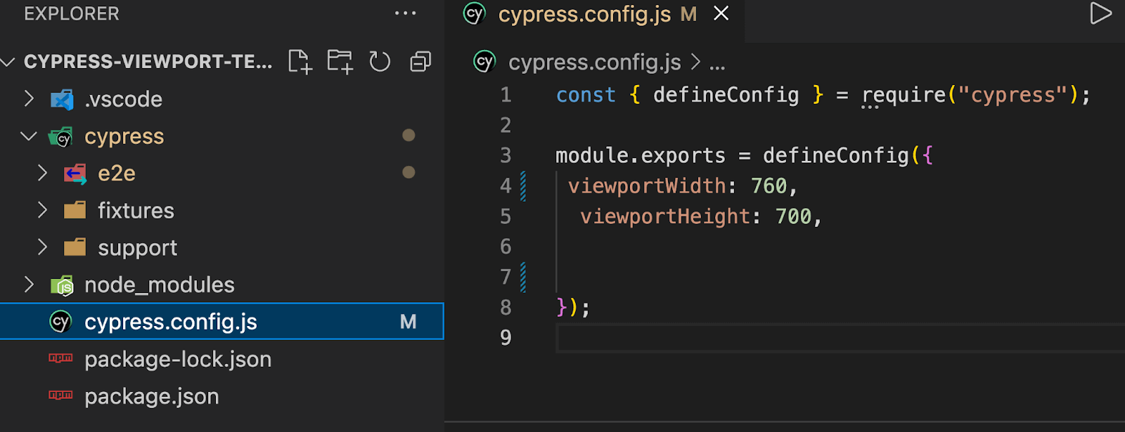
Task: Collapse the CYPRESS-VIEWPORT-TE project root section
Action: [x=8, y=62]
